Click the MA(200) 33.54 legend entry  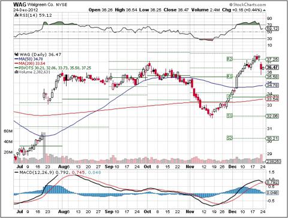32,63
